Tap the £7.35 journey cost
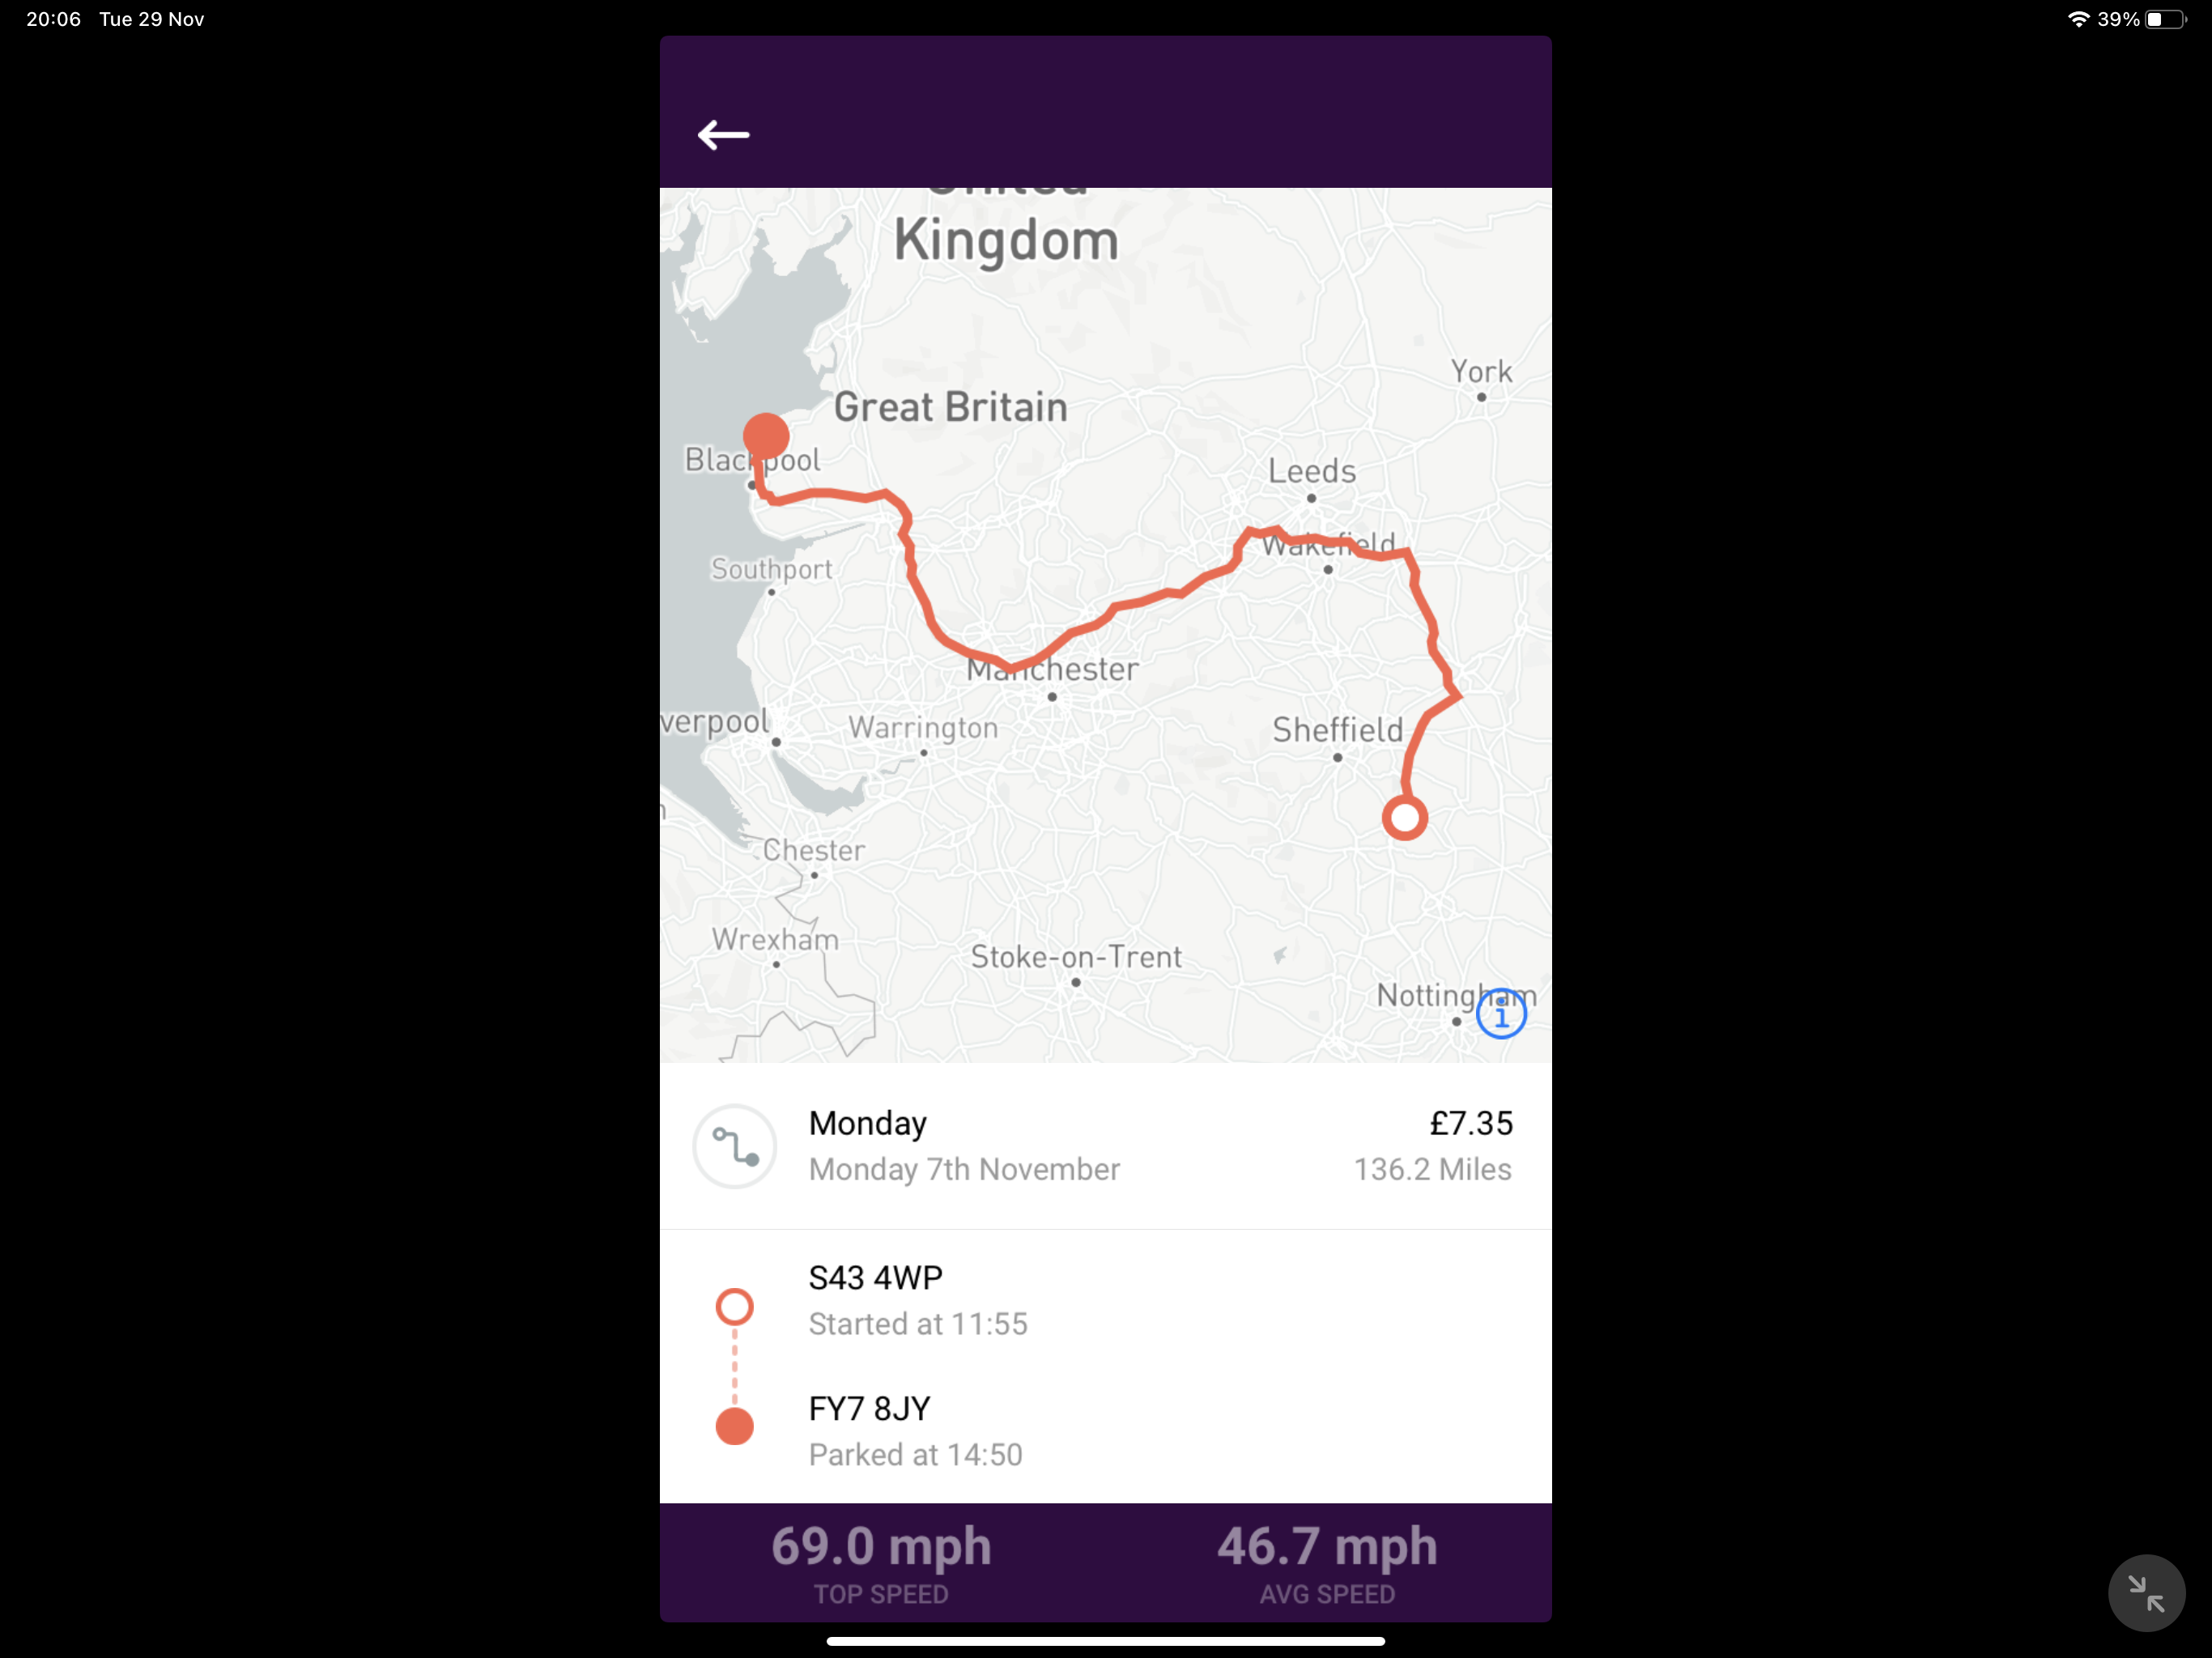This screenshot has width=2212, height=1658. tap(1471, 1123)
